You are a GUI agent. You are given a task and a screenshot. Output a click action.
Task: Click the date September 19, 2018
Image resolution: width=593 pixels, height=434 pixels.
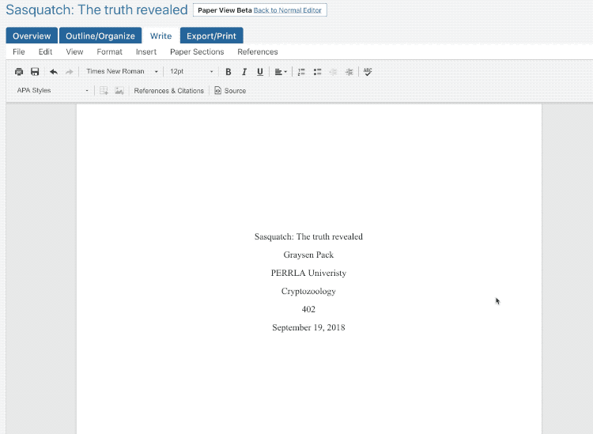(x=308, y=327)
